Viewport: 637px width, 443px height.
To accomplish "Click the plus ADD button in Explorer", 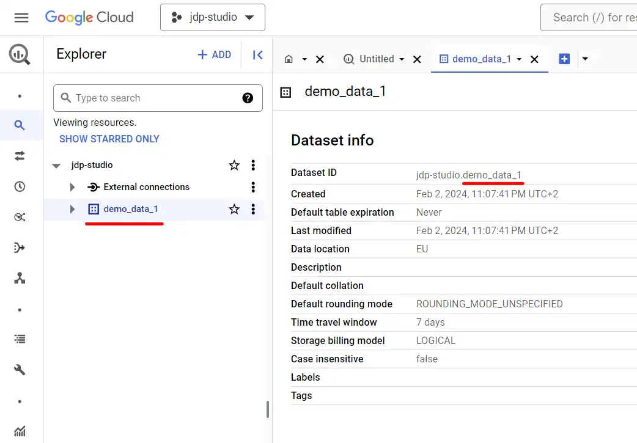I will click(214, 54).
